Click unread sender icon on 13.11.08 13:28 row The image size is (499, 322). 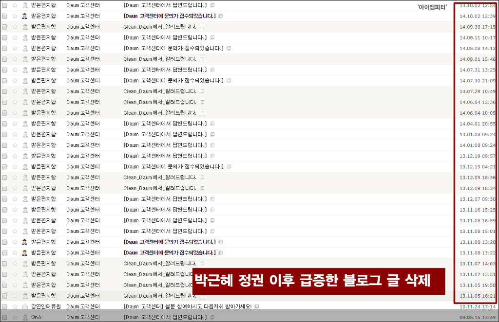pos(24,242)
